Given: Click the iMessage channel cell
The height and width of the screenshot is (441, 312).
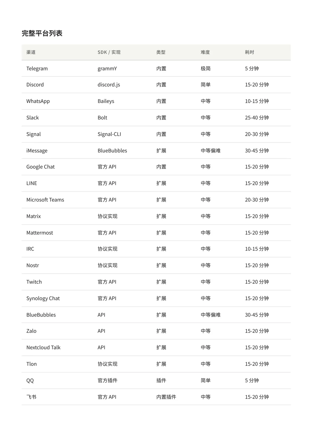Looking at the screenshot, I should (37, 151).
